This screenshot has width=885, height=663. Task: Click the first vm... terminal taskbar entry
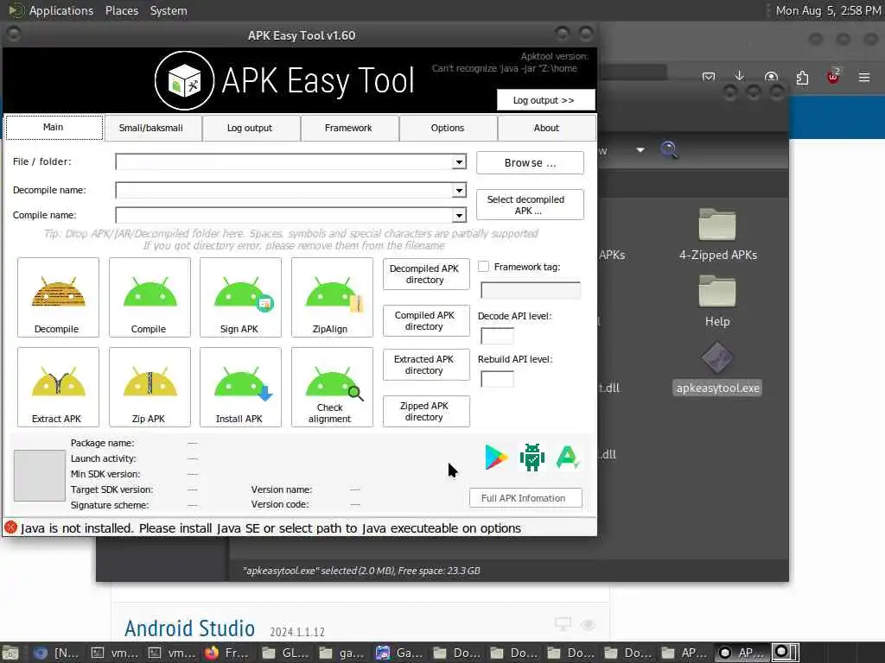tap(115, 653)
